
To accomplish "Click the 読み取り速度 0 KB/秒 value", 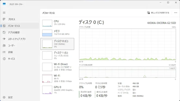I will 86,96.
